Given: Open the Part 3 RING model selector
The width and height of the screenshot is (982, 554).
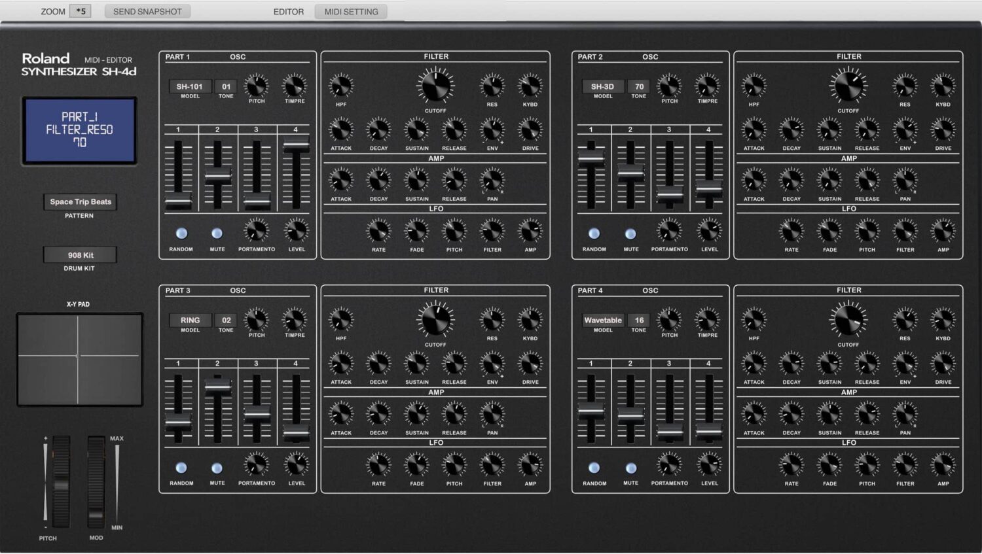Looking at the screenshot, I should pos(190,320).
